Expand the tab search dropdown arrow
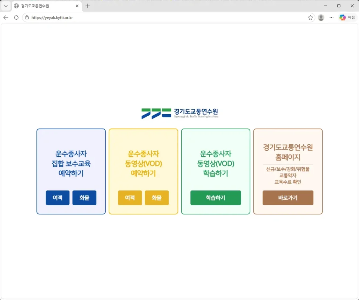The width and height of the screenshot is (359, 300). tap(6, 6)
